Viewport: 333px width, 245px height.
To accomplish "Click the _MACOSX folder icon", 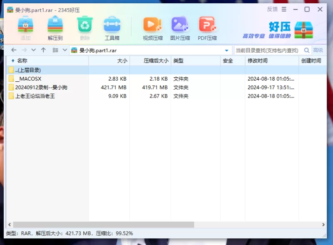I will pyautogui.click(x=11, y=78).
